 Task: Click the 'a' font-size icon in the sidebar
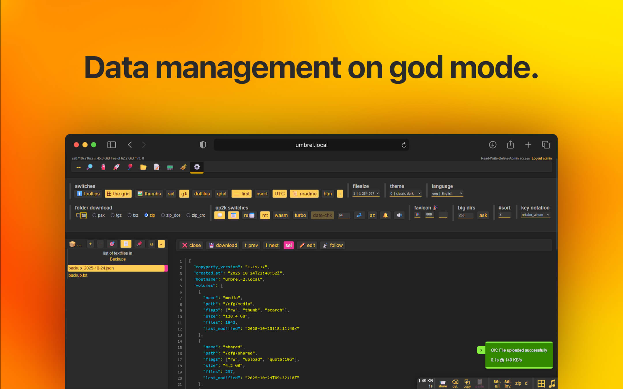(x=151, y=244)
